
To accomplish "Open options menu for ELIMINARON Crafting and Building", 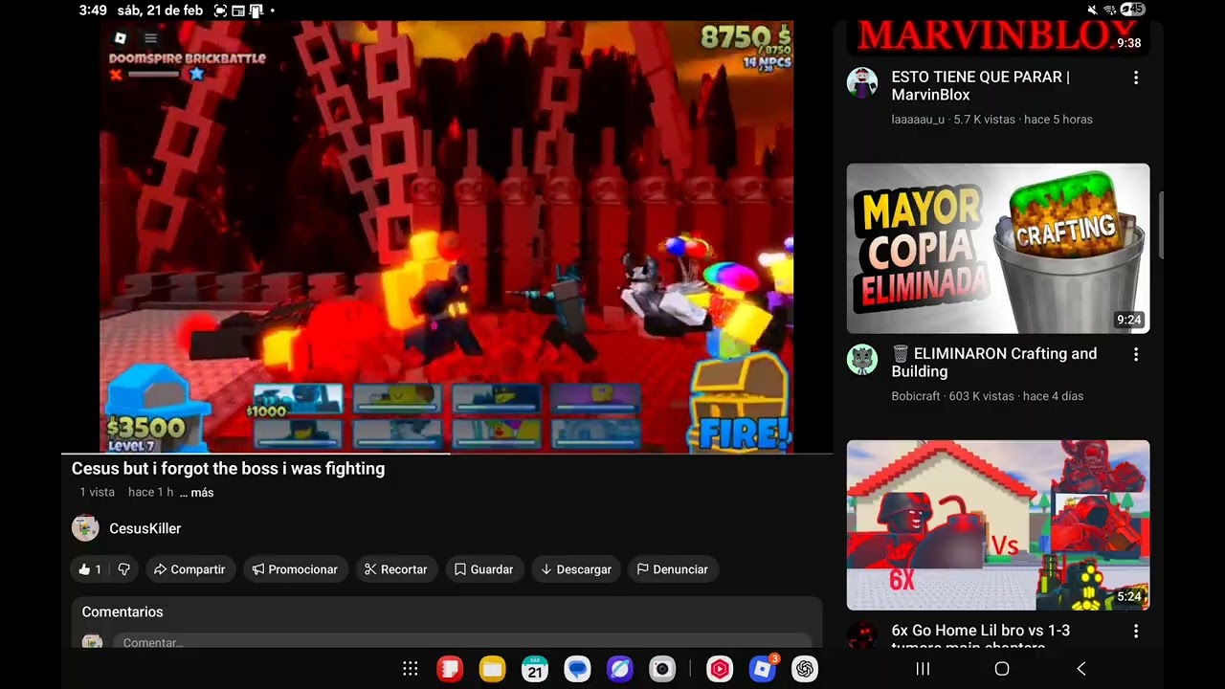I will [x=1136, y=354].
